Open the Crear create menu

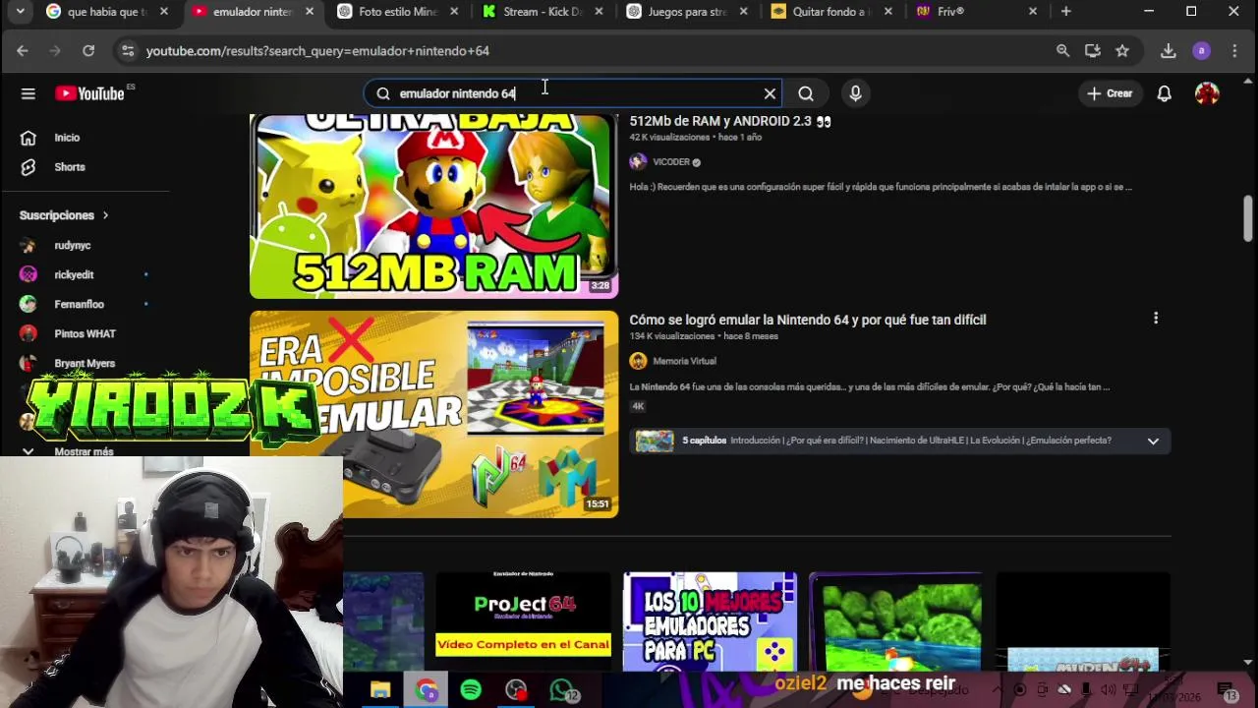1111,93
